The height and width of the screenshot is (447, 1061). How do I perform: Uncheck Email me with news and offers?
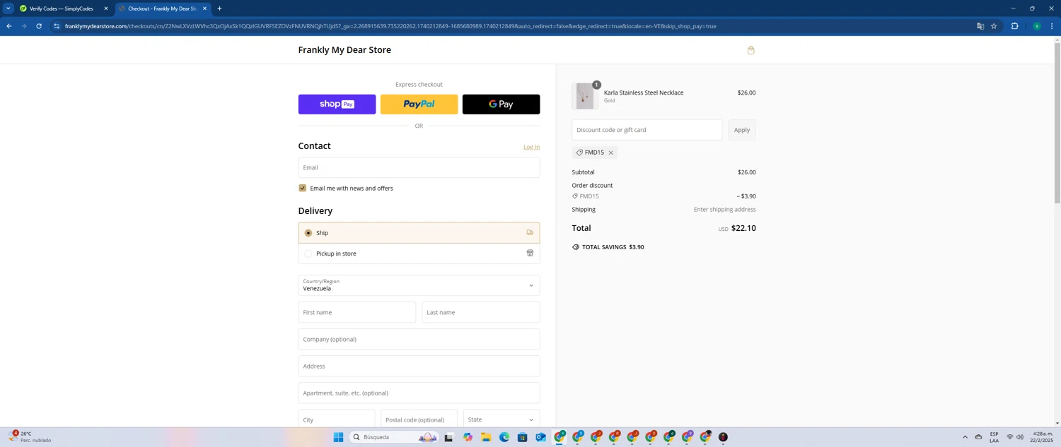(x=303, y=188)
